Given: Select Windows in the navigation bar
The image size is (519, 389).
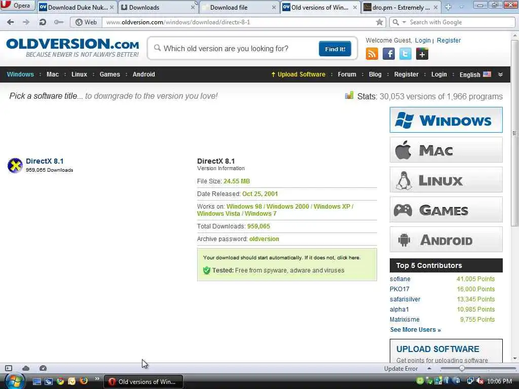Looking at the screenshot, I should tap(20, 74).
